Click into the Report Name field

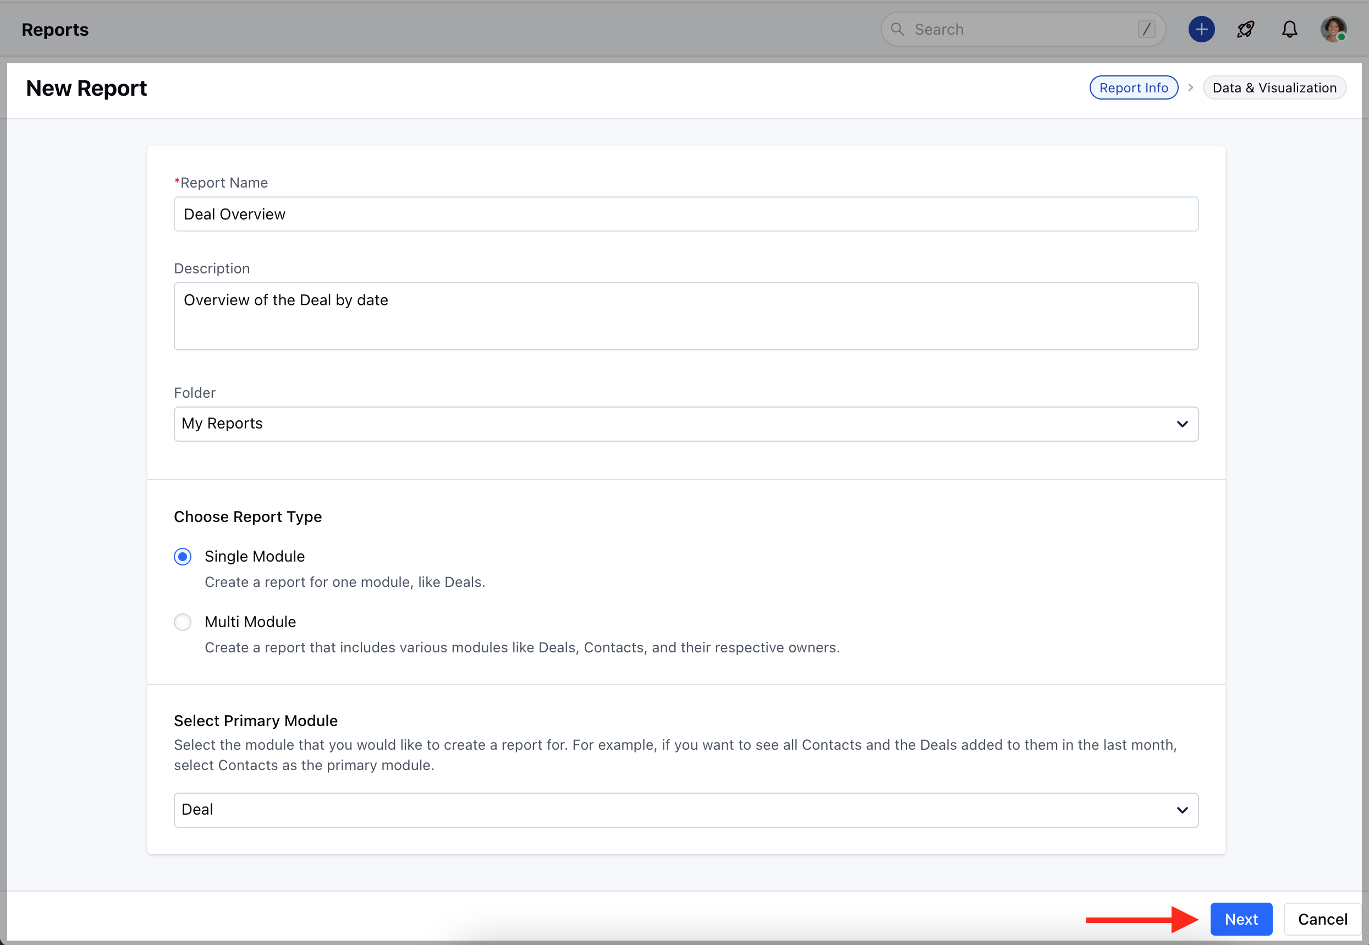pos(686,215)
